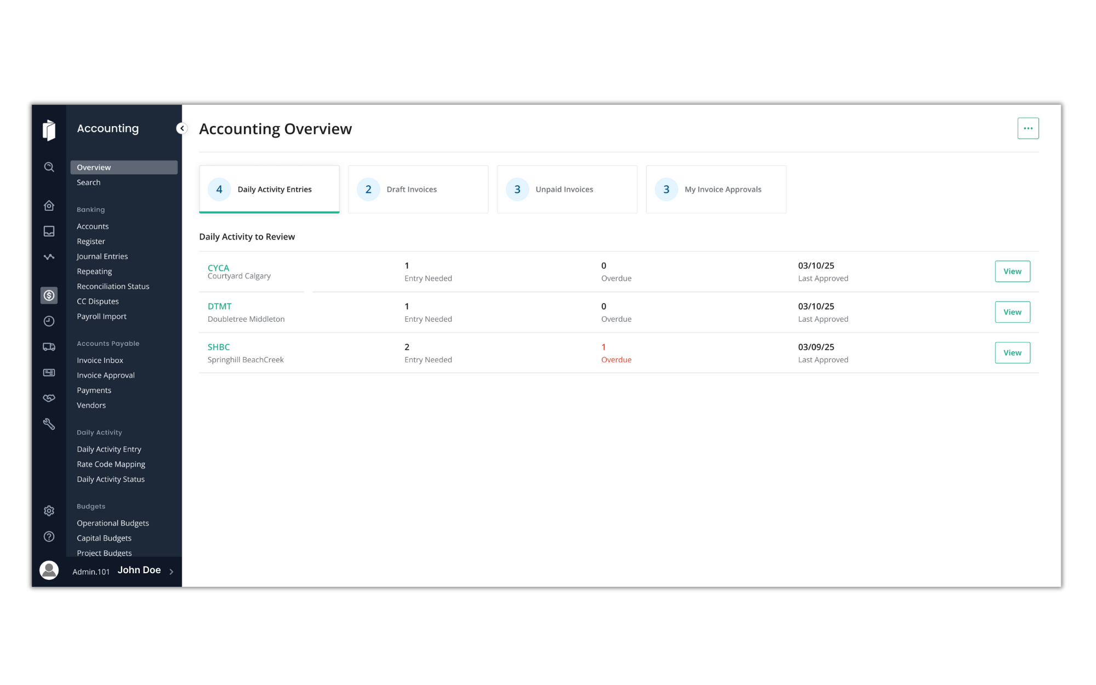The width and height of the screenshot is (1096, 685).
Task: Open the help question mark icon
Action: pos(49,536)
